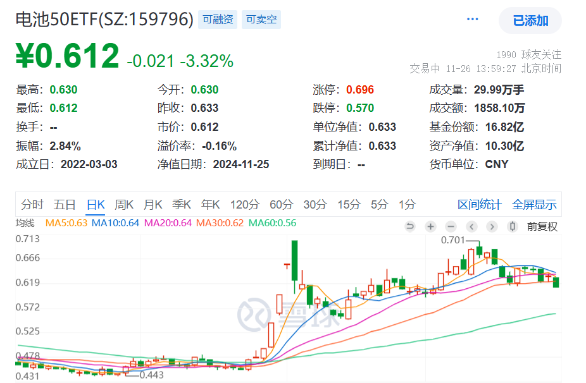The image size is (586, 383).
Task: Toggle the MA60 moving average legend
Action: 273,223
